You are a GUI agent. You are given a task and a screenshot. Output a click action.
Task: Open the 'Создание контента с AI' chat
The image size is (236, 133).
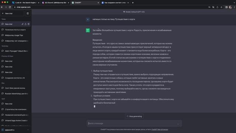(x=15, y=78)
